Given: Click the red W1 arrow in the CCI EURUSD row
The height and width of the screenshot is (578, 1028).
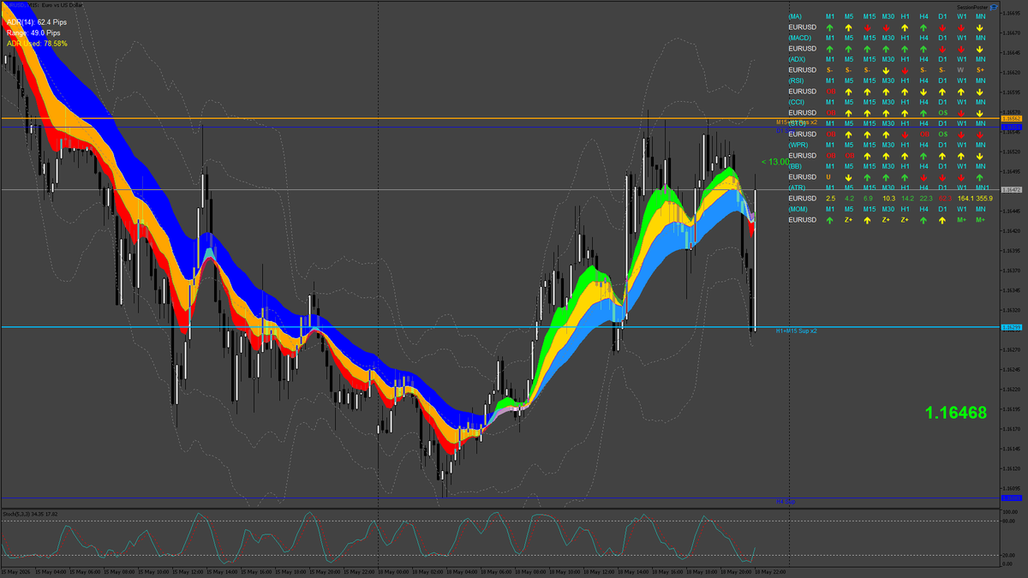Looking at the screenshot, I should [x=961, y=113].
